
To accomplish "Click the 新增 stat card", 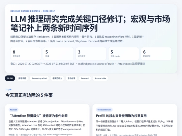I will [x=58, y=54].
